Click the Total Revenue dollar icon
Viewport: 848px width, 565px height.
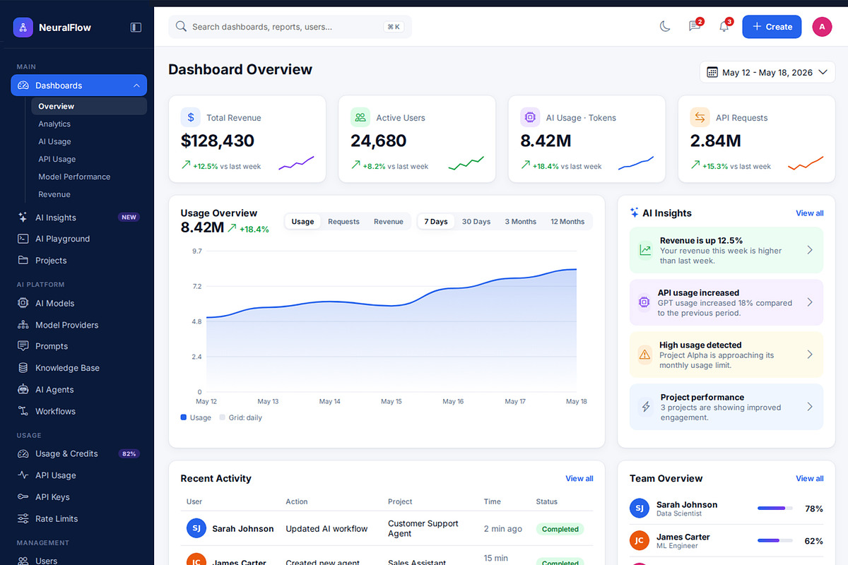(191, 117)
